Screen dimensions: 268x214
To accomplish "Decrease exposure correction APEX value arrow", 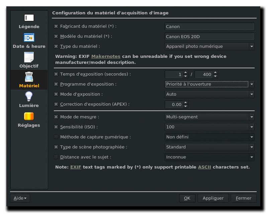I will tap(186, 106).
